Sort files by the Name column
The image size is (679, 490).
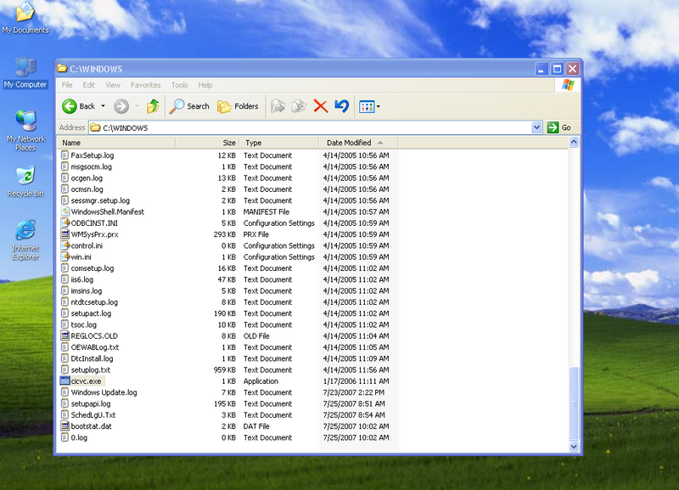point(116,143)
